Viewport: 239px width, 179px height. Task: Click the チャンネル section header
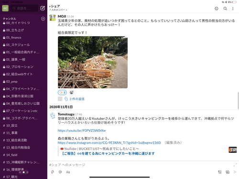(10, 19)
